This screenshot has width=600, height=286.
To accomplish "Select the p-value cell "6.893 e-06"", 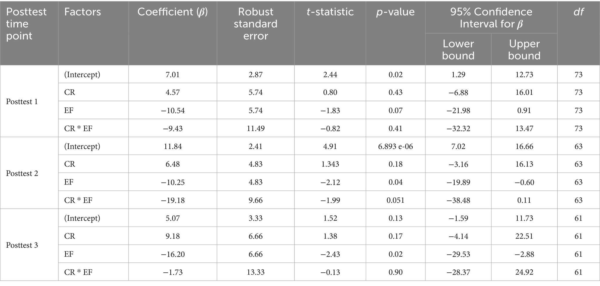I will pyautogui.click(x=395, y=146).
